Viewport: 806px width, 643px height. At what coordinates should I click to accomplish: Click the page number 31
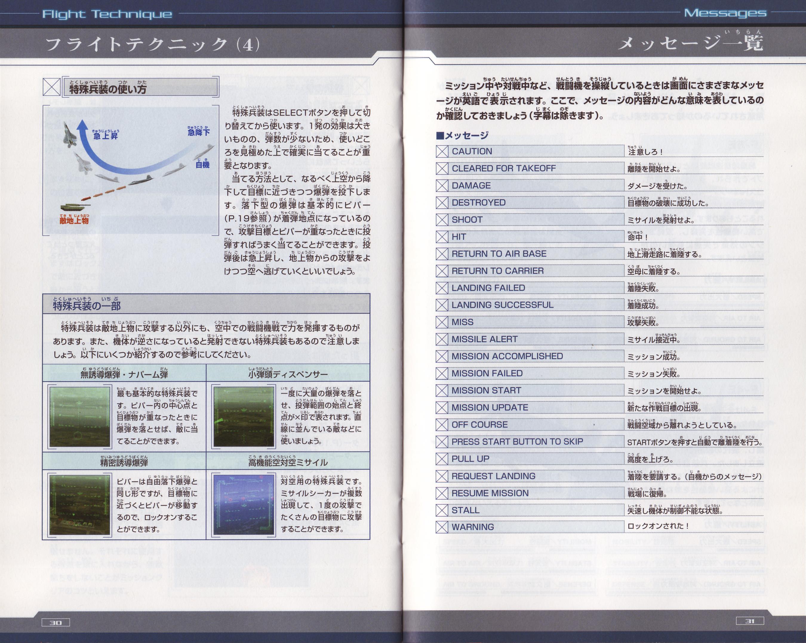(750, 621)
